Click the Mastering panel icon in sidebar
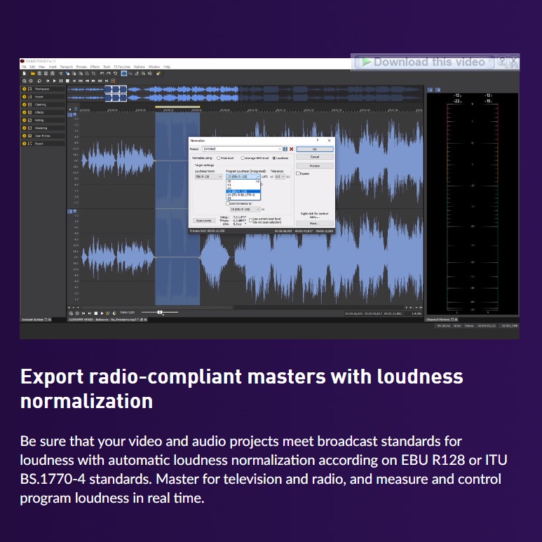 (29, 128)
